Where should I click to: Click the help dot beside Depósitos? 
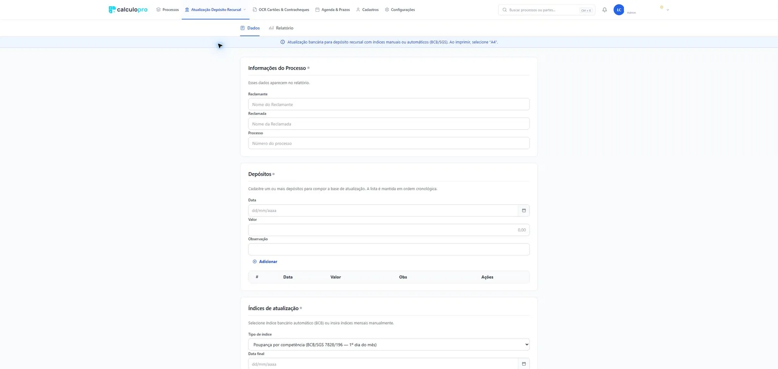click(x=273, y=174)
